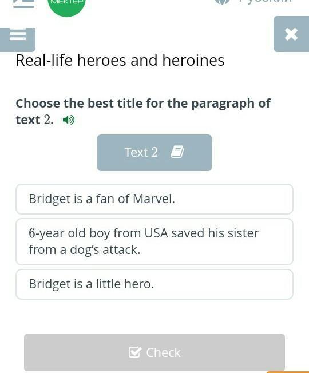Viewport: 309px width, 373px height.
Task: Open the top-left navigation list icon
Action: click(x=24, y=3)
